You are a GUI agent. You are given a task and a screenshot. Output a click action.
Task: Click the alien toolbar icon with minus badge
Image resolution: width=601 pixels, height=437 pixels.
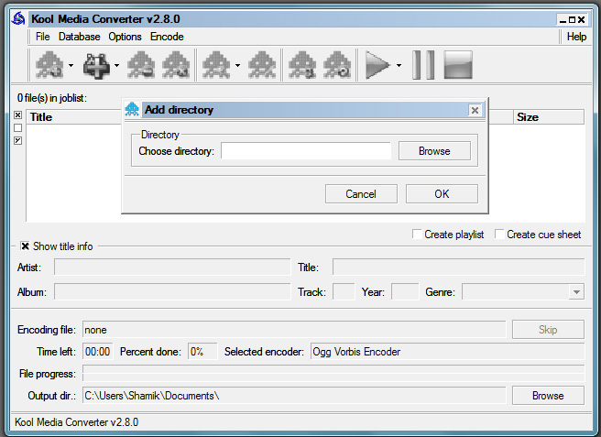click(141, 65)
